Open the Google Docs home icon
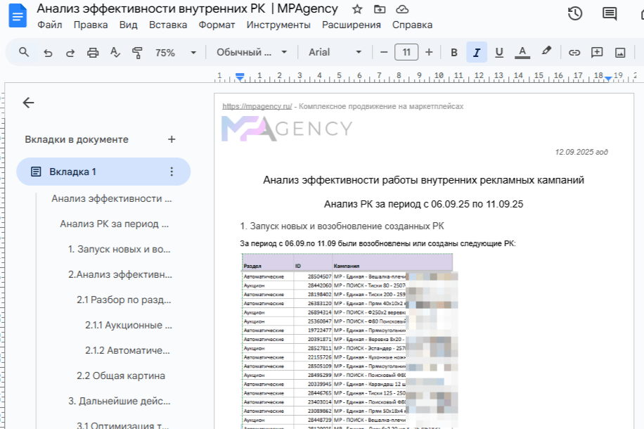644x429 pixels. (x=18, y=15)
